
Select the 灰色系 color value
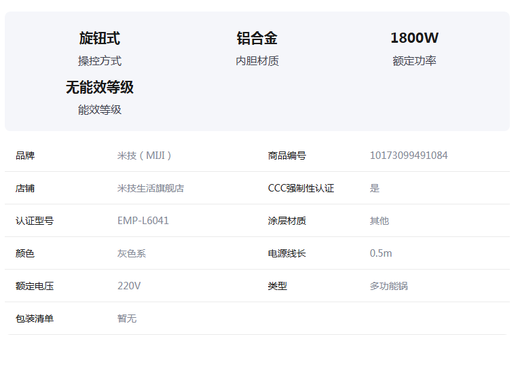point(132,253)
